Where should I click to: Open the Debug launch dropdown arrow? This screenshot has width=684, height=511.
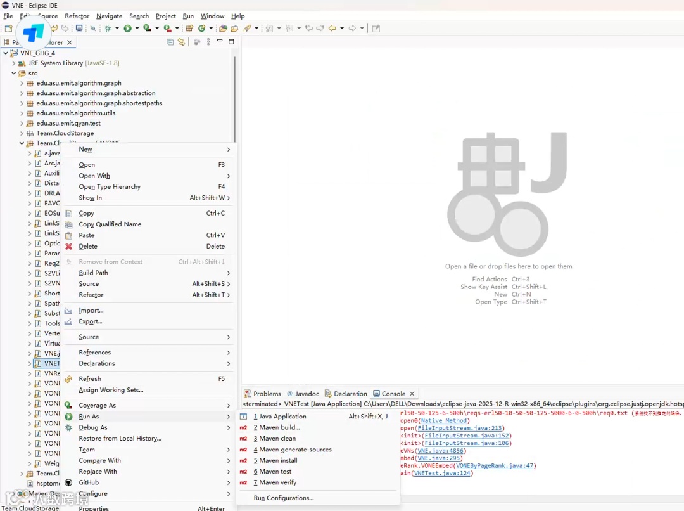117,29
